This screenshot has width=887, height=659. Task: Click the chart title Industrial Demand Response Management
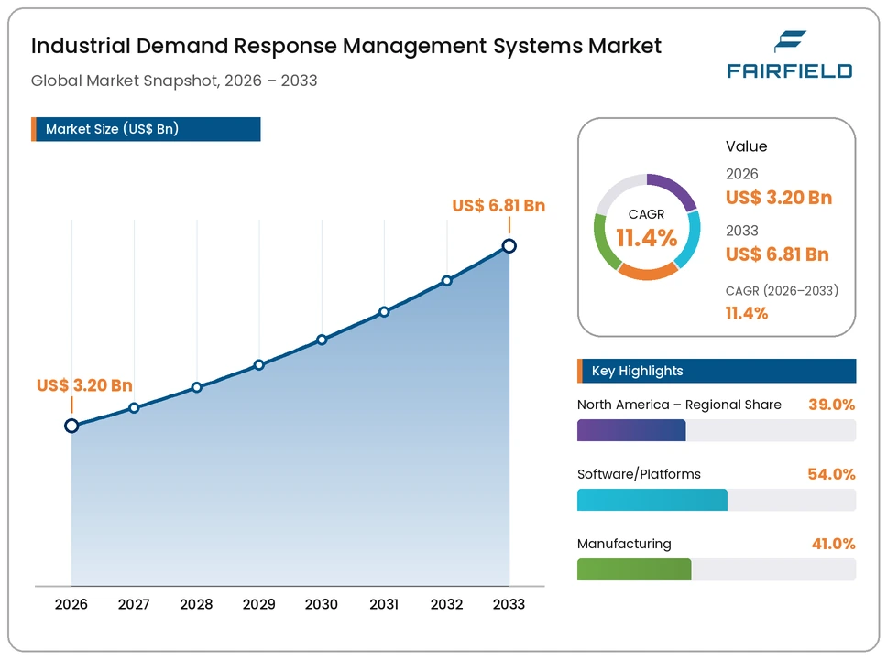[x=346, y=46]
